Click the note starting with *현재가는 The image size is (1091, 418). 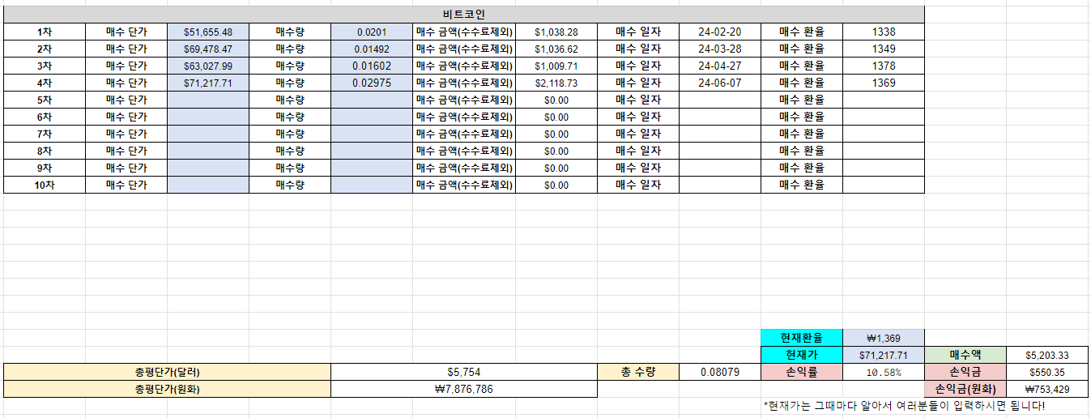point(904,405)
